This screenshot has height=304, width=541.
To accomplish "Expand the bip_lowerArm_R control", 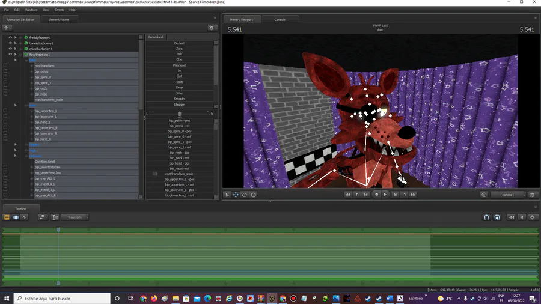I will pyautogui.click(x=32, y=133).
